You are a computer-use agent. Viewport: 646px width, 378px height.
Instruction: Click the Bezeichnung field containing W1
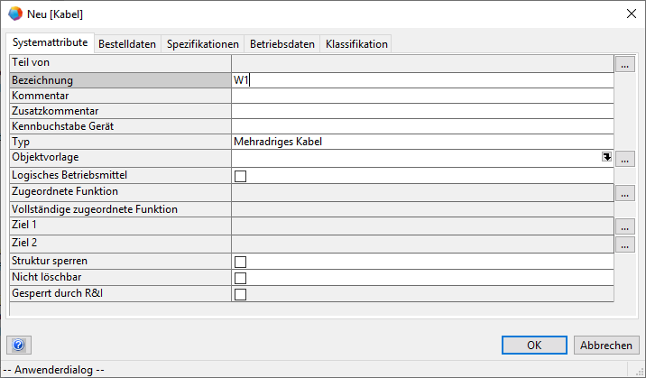(421, 80)
